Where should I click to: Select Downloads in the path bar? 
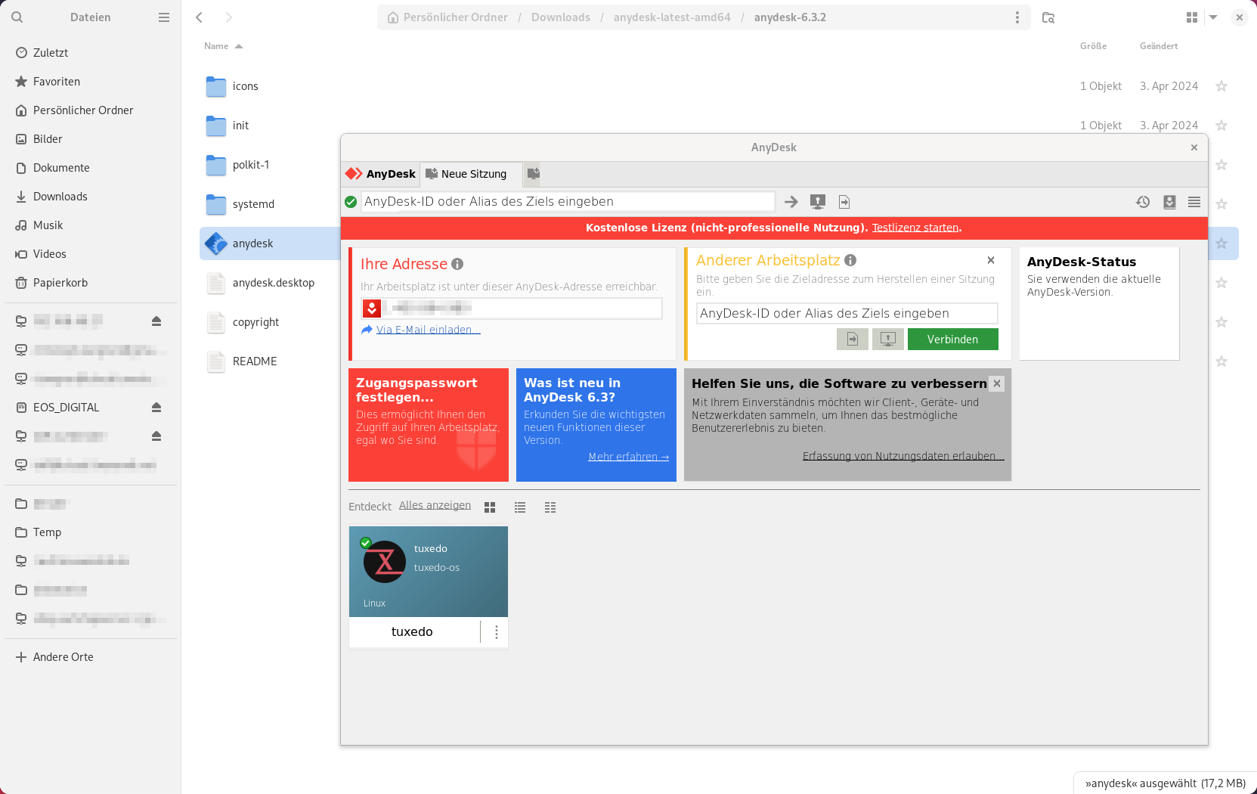click(x=561, y=17)
